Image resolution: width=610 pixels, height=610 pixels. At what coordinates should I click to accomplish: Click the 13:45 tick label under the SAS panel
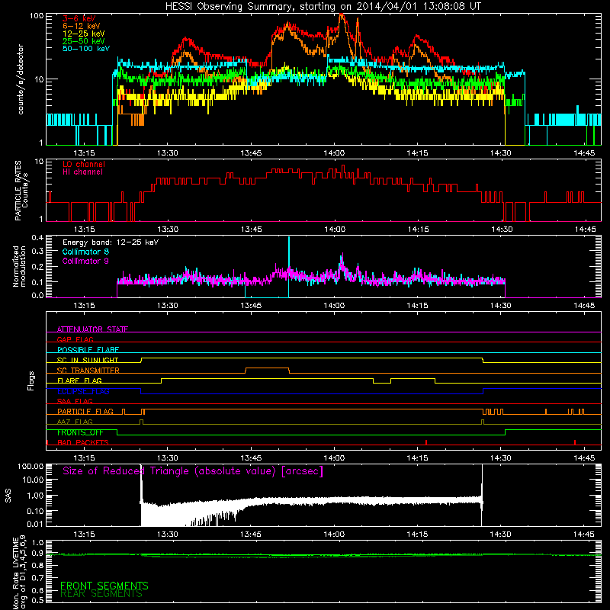point(251,535)
